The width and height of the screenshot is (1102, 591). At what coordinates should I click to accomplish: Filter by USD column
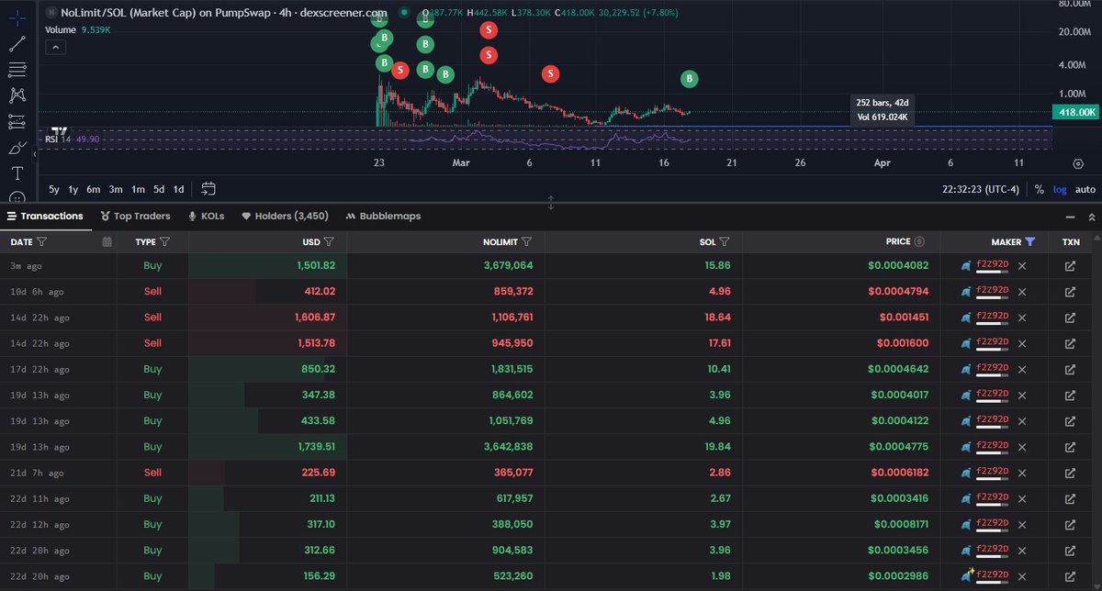(x=329, y=242)
